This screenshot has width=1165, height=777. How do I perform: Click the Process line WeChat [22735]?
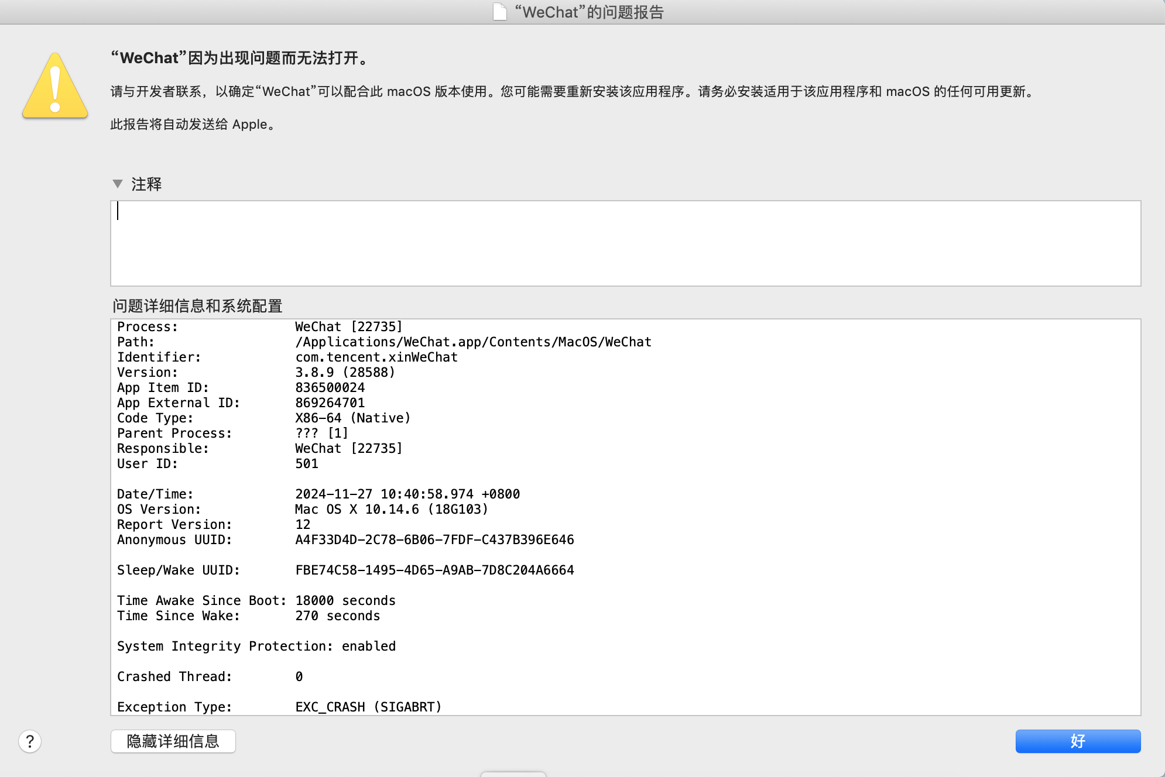click(348, 326)
